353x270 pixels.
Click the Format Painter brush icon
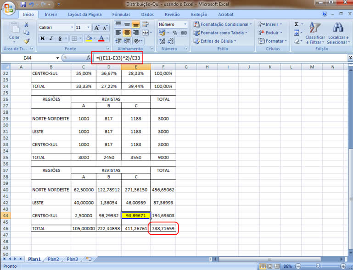pos(27,41)
